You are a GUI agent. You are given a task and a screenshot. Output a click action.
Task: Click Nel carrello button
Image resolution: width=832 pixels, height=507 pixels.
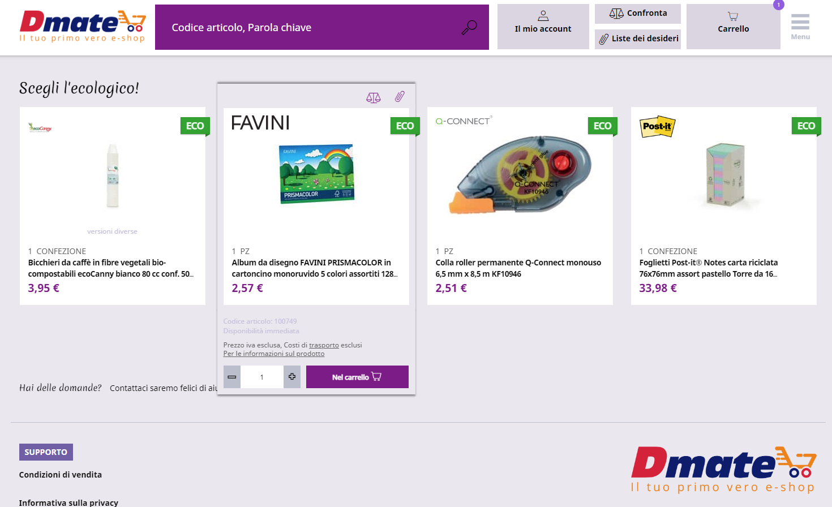click(x=357, y=377)
